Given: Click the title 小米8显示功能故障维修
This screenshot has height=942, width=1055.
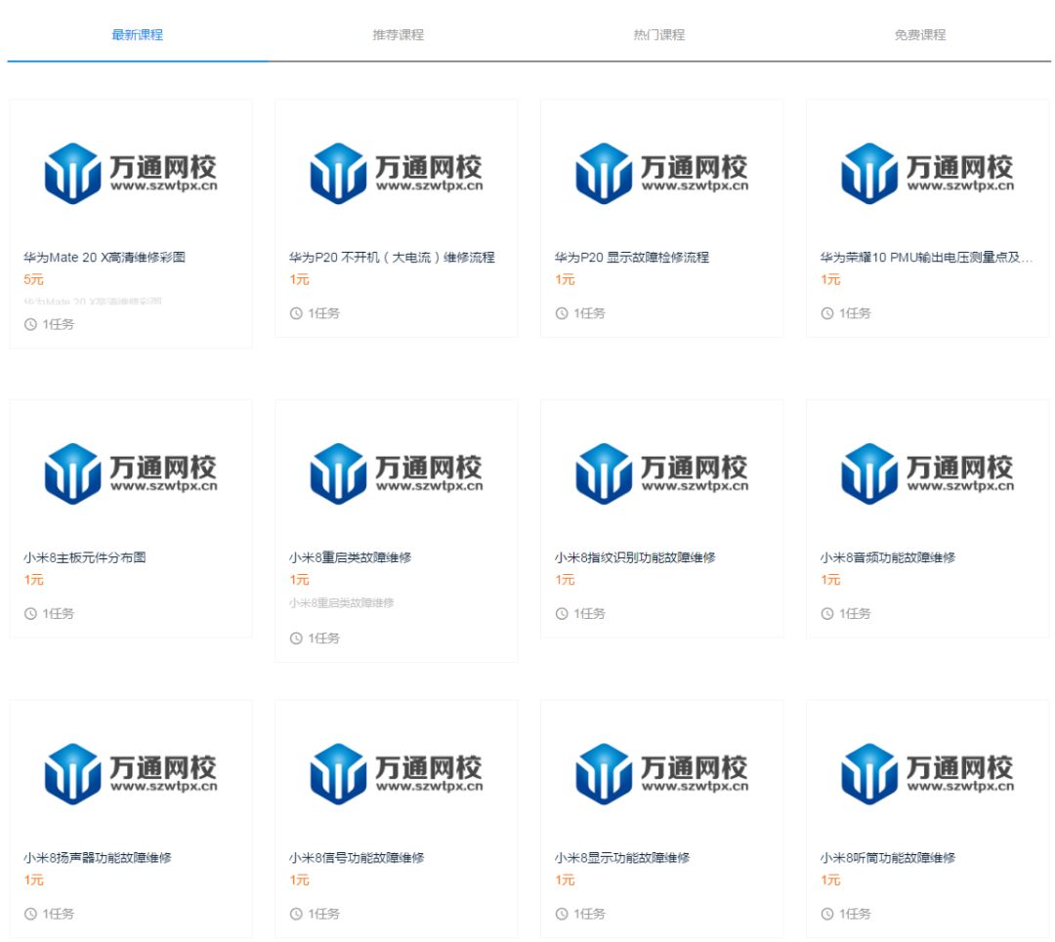Looking at the screenshot, I should [622, 858].
